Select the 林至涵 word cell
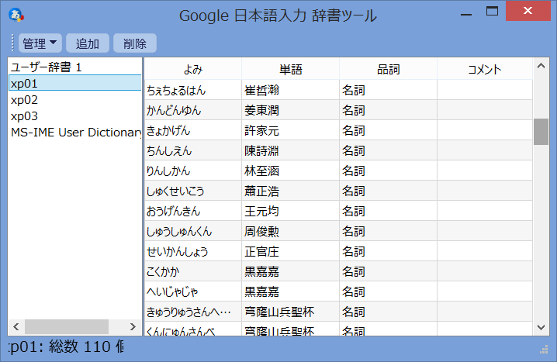The height and width of the screenshot is (362, 557). coord(291,171)
